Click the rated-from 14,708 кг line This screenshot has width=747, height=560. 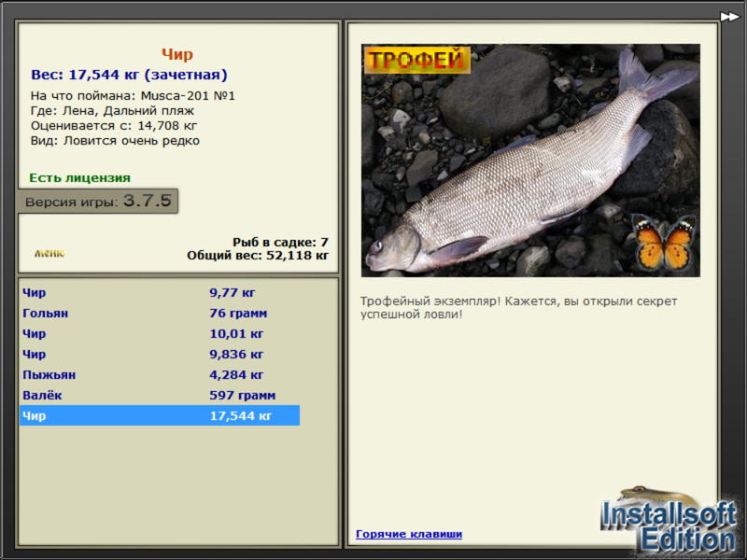(x=114, y=126)
